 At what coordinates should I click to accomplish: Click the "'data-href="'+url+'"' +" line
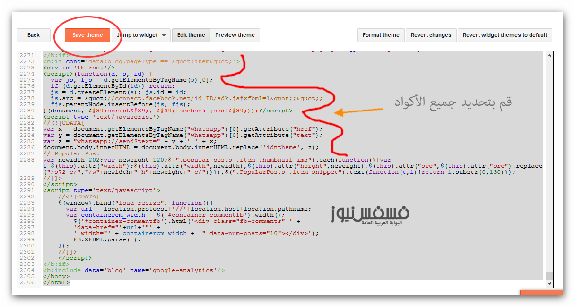(x=117, y=227)
